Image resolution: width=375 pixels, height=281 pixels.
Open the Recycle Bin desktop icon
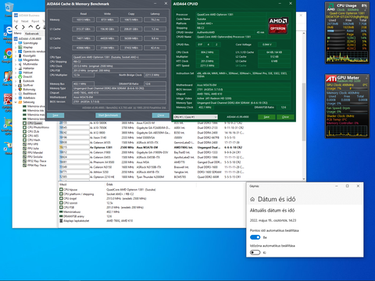coord(9,9)
